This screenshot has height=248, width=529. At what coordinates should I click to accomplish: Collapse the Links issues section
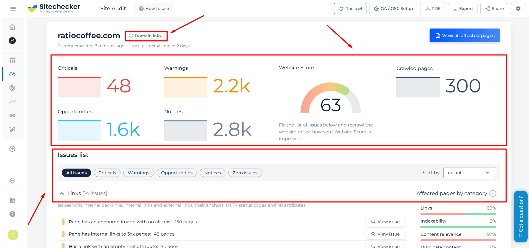(62, 193)
